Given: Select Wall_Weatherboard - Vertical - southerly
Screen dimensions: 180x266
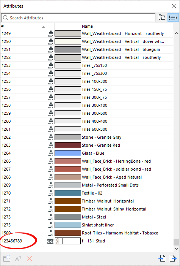Looking at the screenshot, I should (x=87, y=57).
